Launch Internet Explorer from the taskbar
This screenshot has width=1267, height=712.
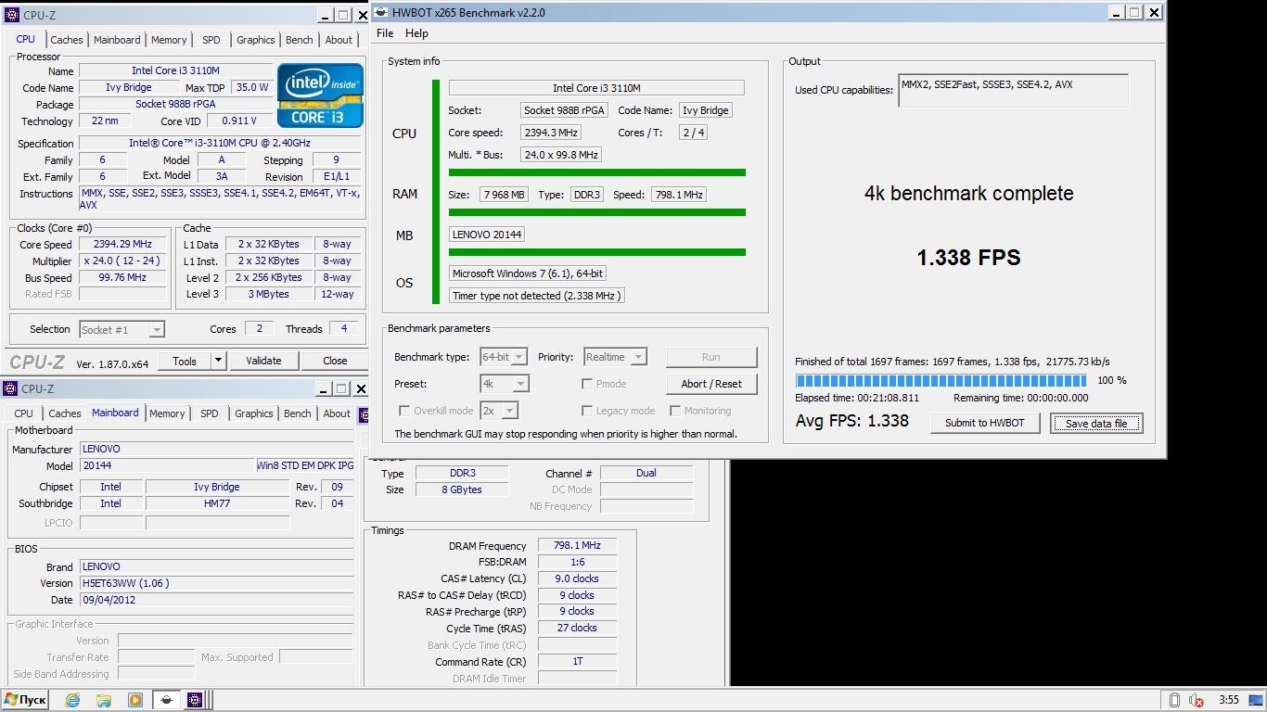(72, 700)
